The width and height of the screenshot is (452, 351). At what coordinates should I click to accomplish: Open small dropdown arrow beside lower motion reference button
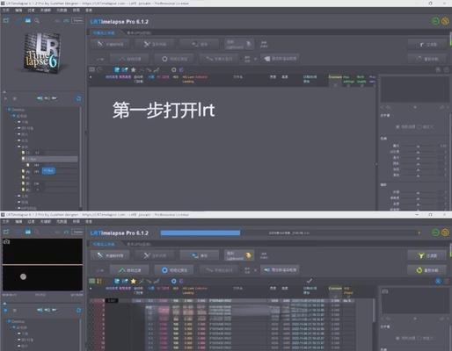pos(255,270)
